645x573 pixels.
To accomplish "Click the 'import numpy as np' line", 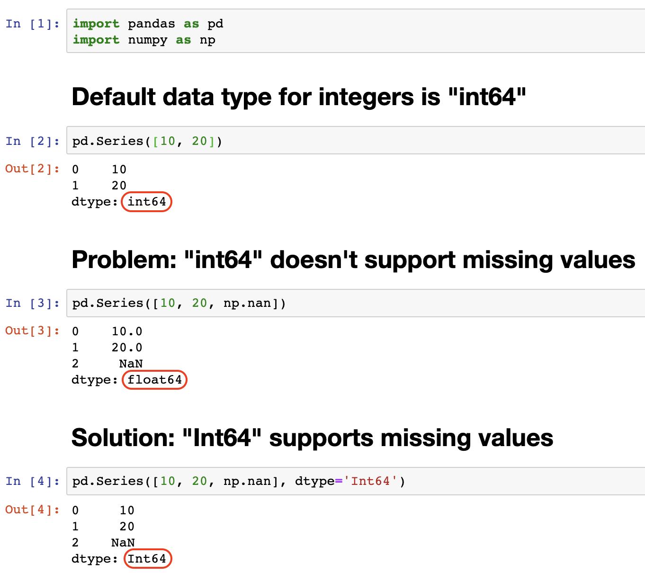I will coord(144,40).
